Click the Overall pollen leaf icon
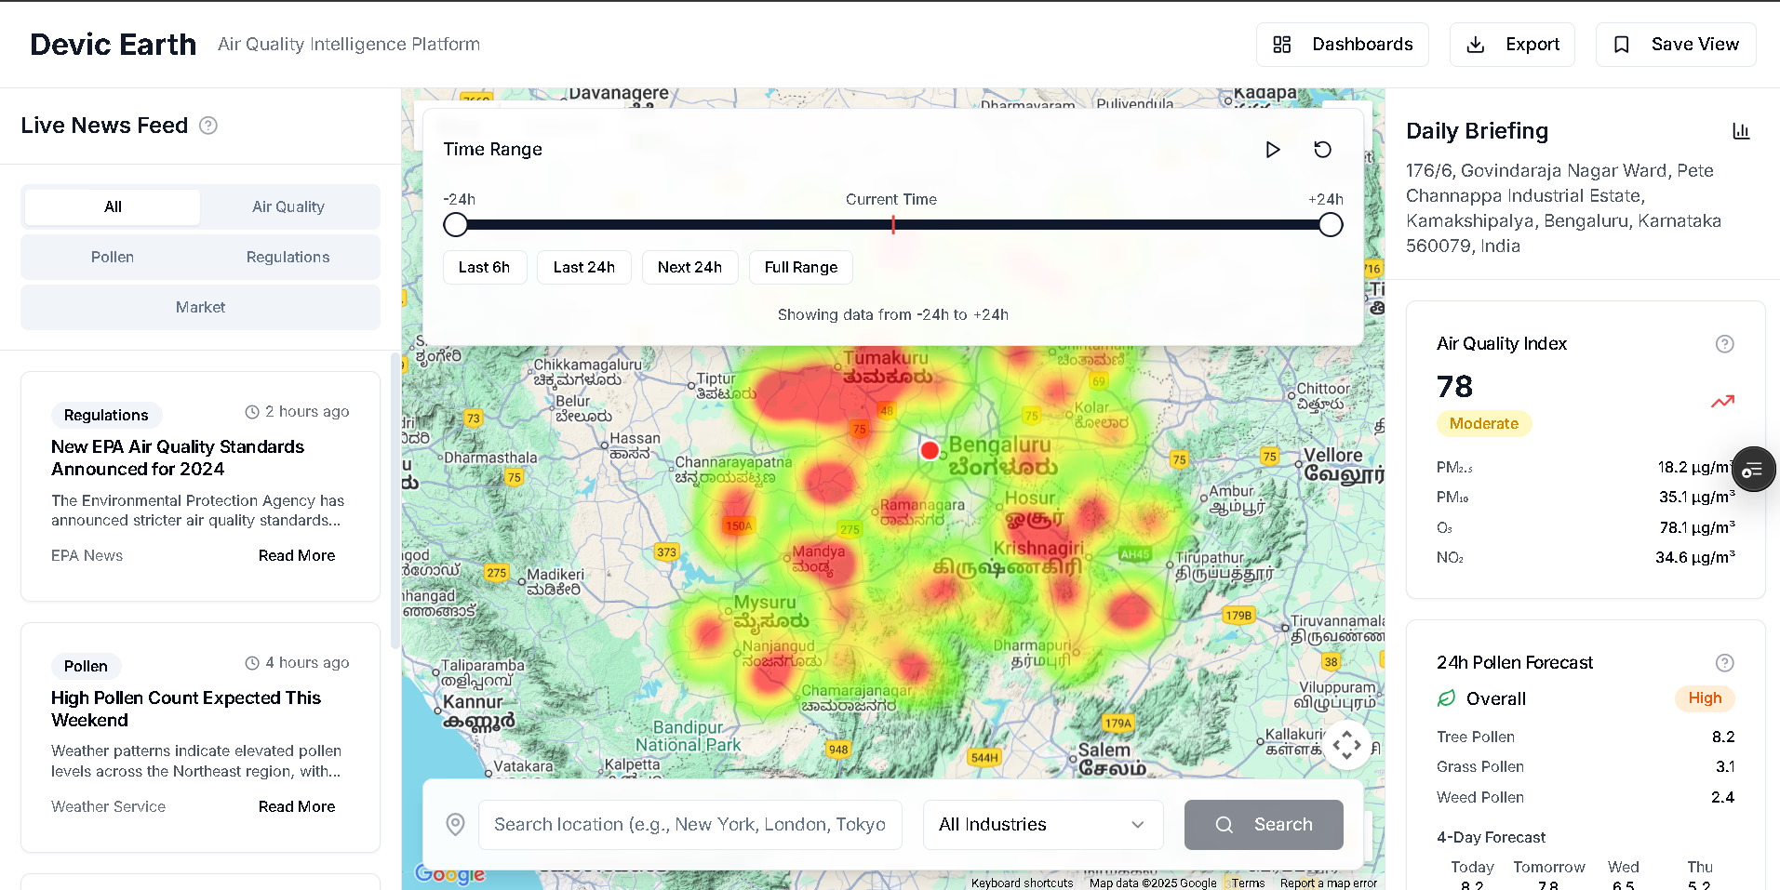The height and width of the screenshot is (890, 1780). click(x=1446, y=698)
